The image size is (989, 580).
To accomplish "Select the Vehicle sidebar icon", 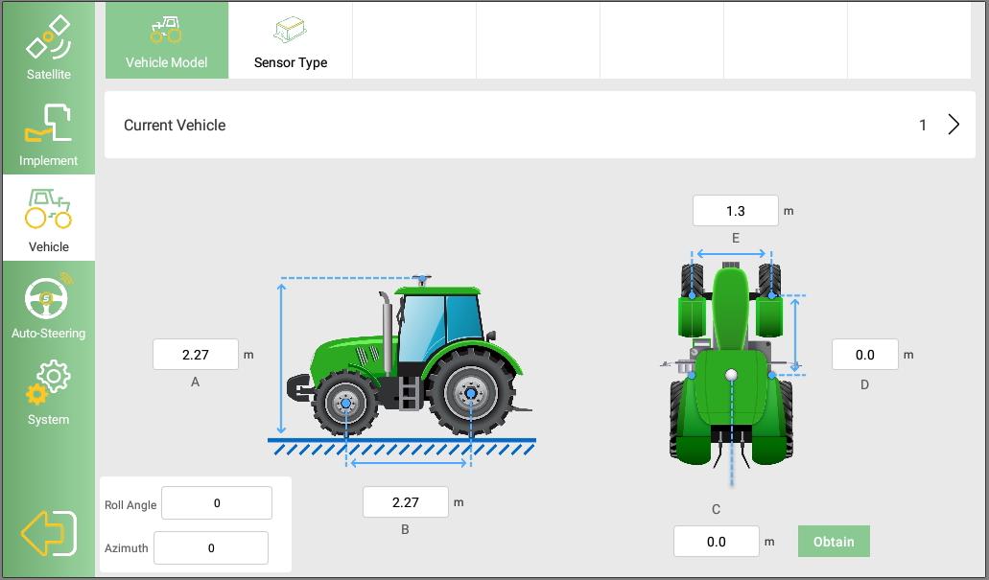I will (x=48, y=218).
